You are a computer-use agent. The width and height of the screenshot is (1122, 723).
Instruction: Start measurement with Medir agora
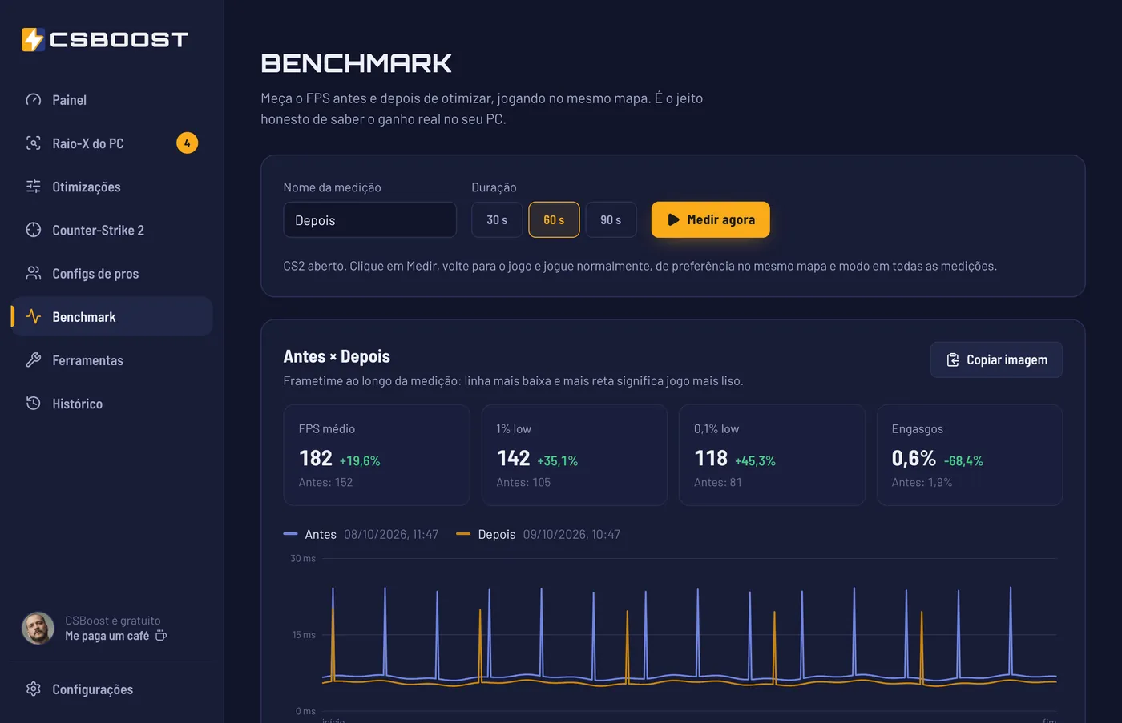click(710, 219)
